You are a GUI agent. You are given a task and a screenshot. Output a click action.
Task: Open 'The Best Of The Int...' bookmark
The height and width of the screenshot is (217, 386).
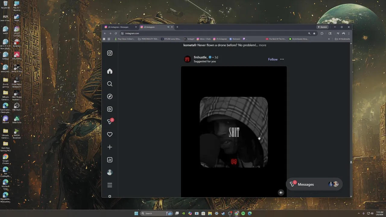click(x=276, y=39)
